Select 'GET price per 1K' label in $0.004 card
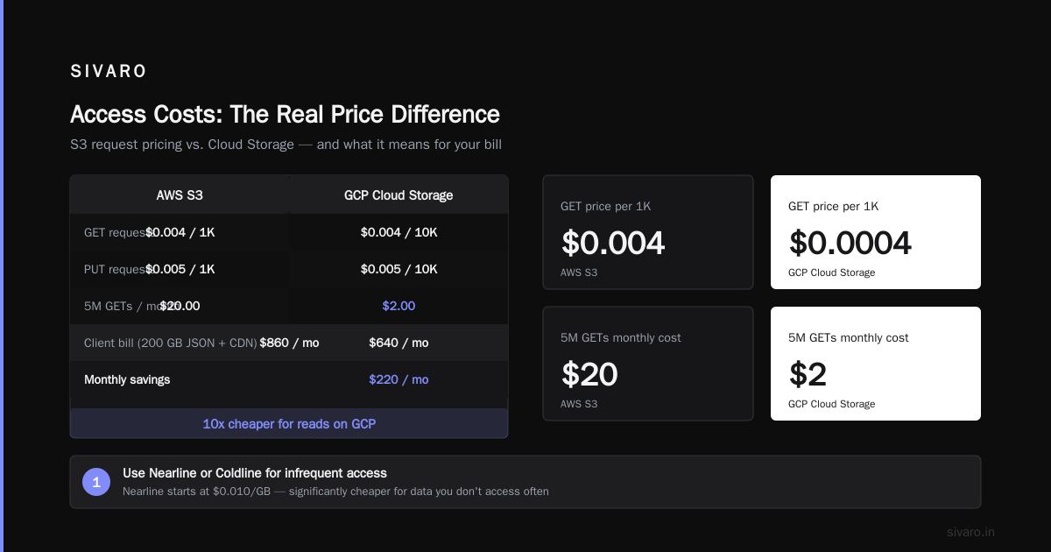Viewport: 1051px width, 552px height. coord(605,207)
